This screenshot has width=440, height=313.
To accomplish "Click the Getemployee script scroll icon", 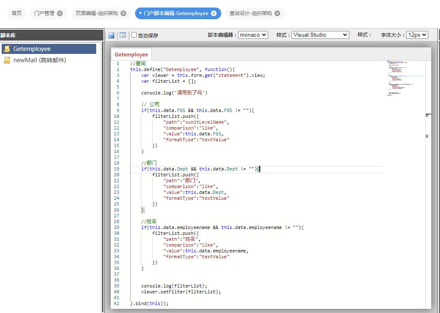I will click(7, 49).
